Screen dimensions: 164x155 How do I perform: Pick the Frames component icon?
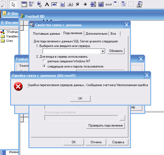pos(24,4)
